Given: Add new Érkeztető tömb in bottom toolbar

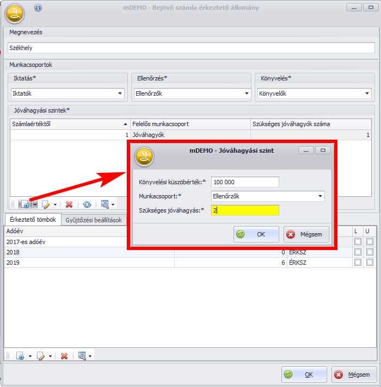Looking at the screenshot, I should click(x=20, y=356).
